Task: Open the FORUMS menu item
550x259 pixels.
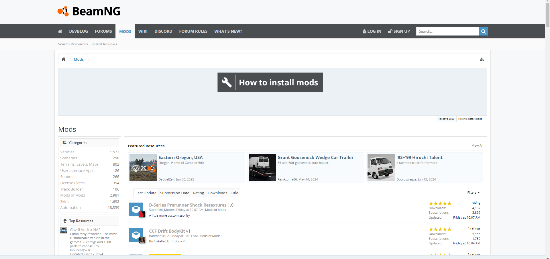Action: click(103, 31)
